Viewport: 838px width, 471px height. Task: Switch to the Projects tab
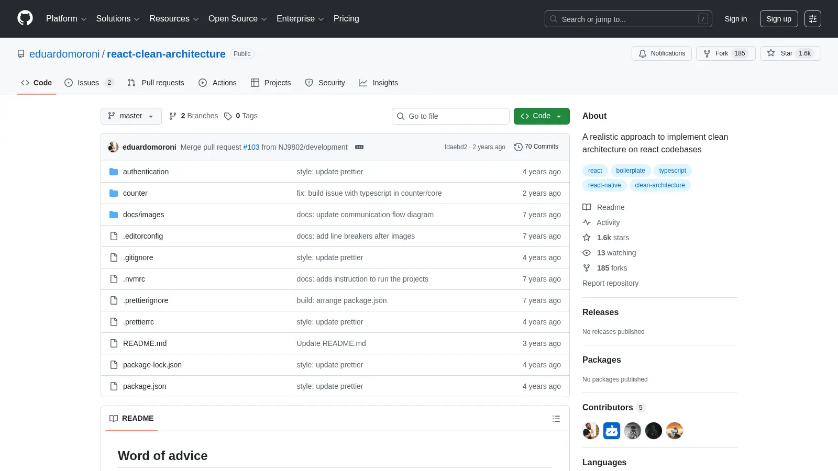tap(271, 83)
